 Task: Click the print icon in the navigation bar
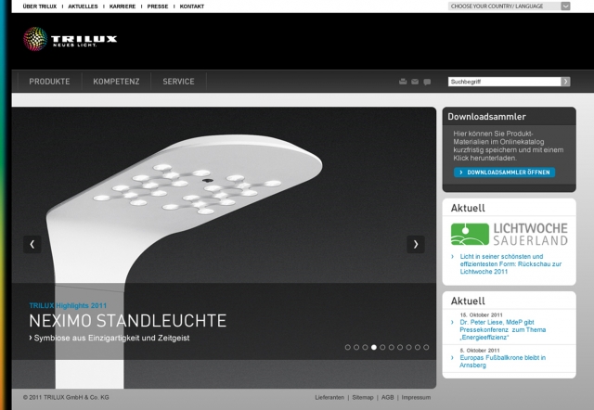(x=403, y=82)
